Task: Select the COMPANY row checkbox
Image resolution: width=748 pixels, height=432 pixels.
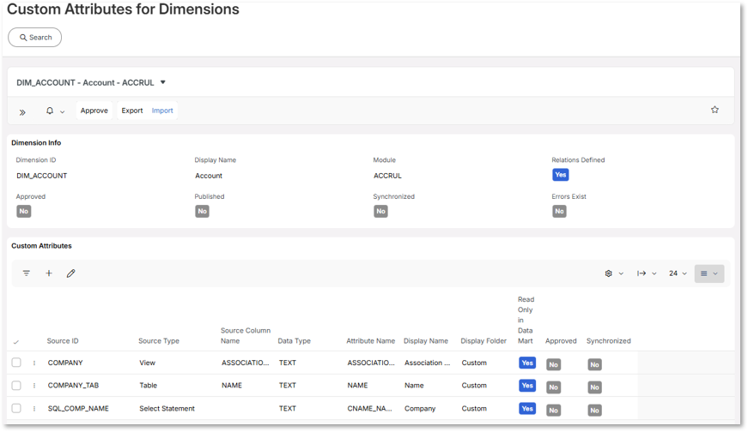Action: (16, 363)
